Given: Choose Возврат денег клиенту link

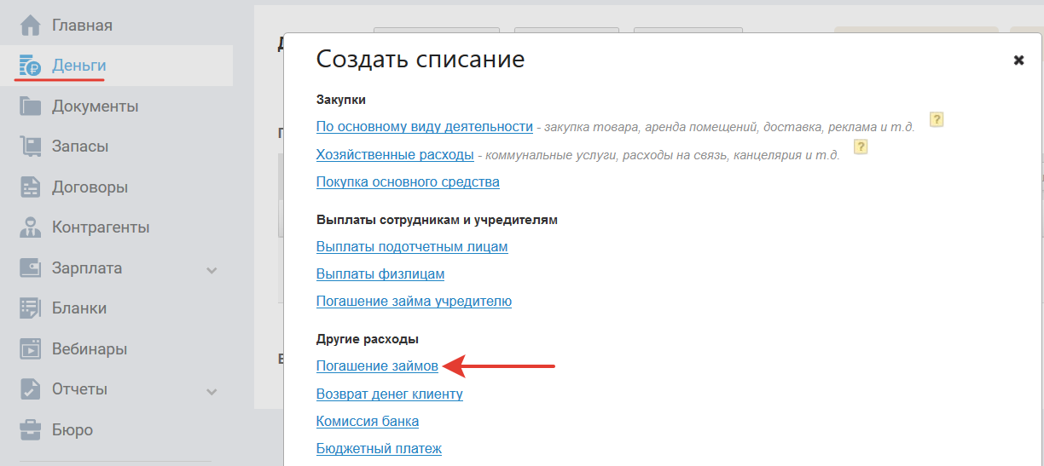Looking at the screenshot, I should coord(390,394).
